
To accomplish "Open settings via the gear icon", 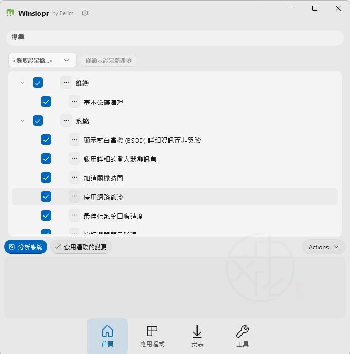I will point(85,13).
